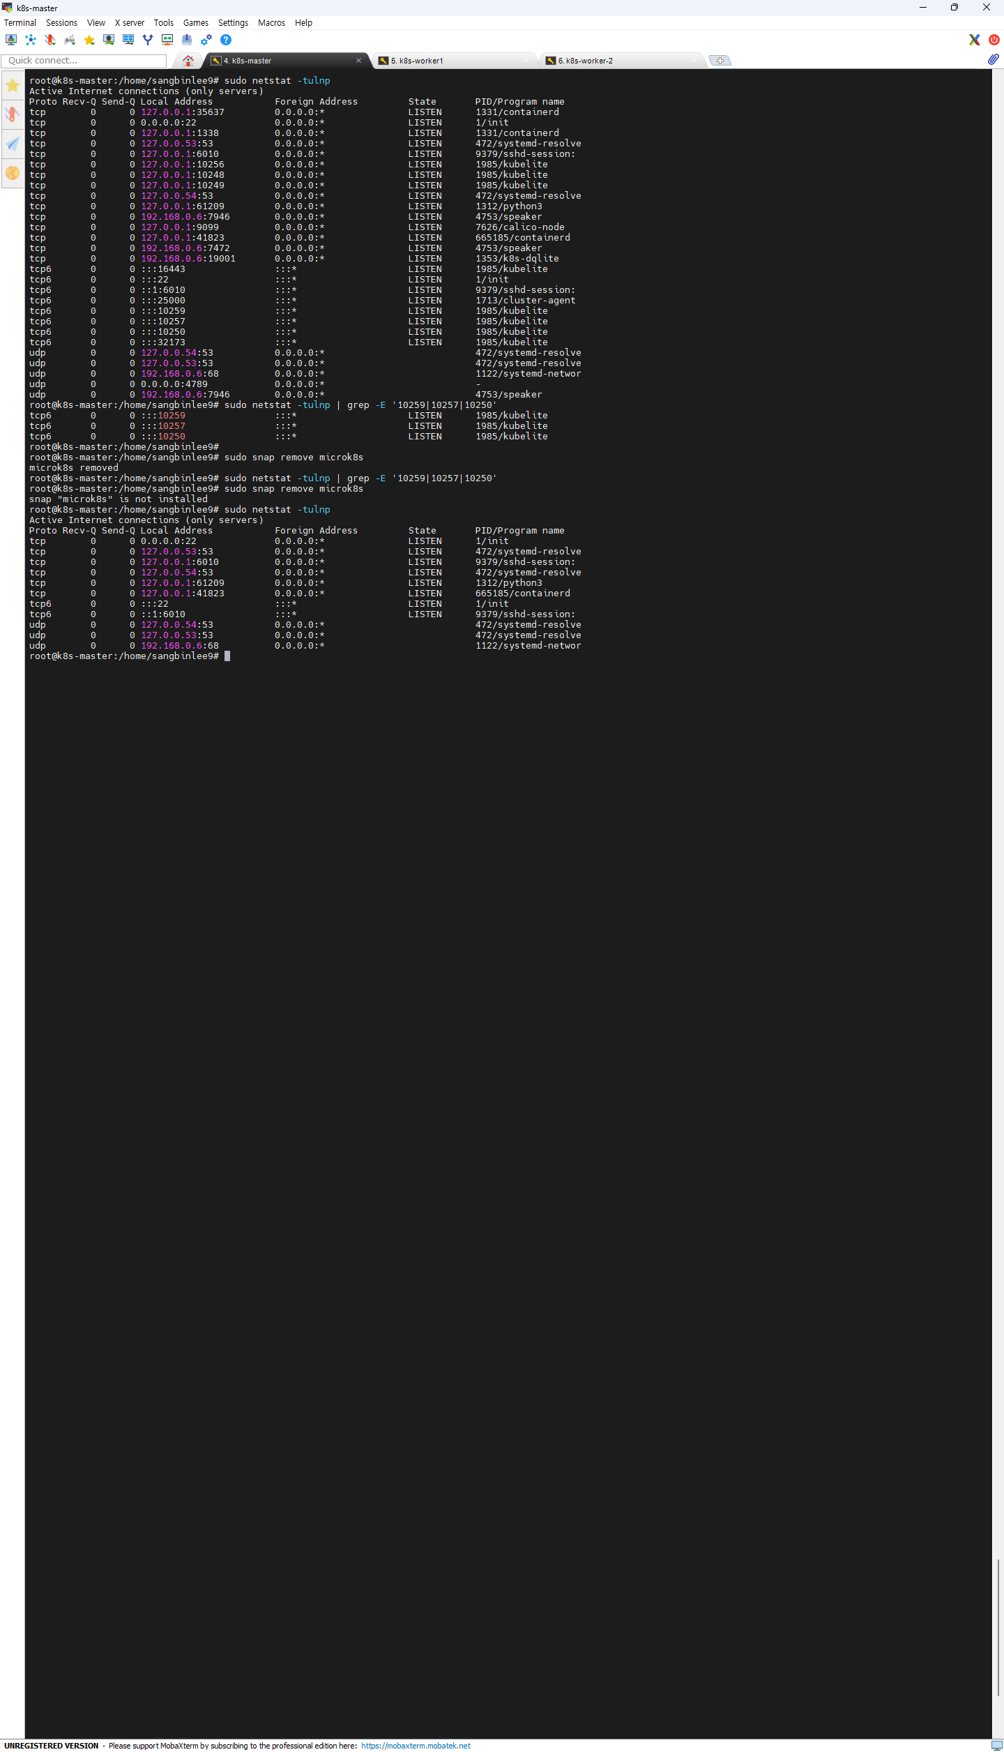
Task: Click the yellow star Sessions toolbar icon
Action: pyautogui.click(x=89, y=40)
